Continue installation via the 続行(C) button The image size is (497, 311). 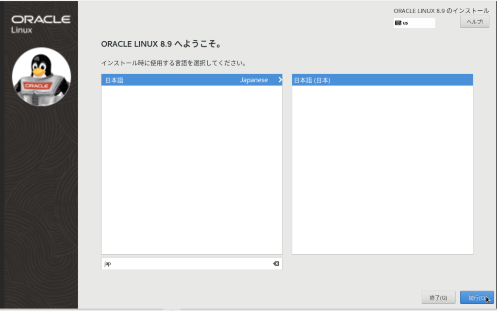pos(478,297)
